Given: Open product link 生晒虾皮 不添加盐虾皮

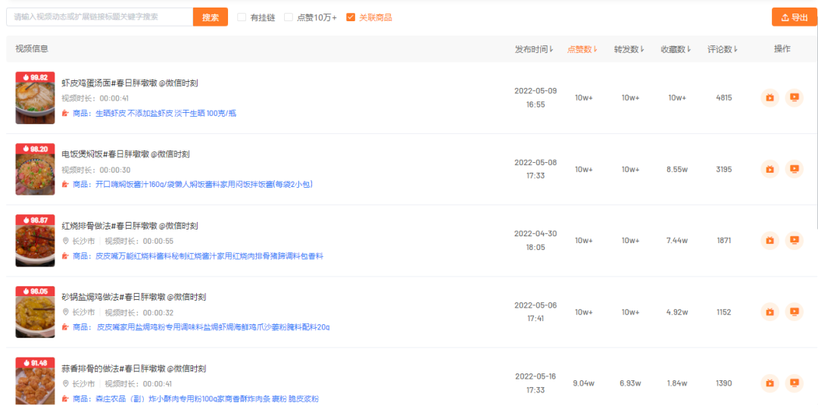Looking at the screenshot, I should pos(166,113).
